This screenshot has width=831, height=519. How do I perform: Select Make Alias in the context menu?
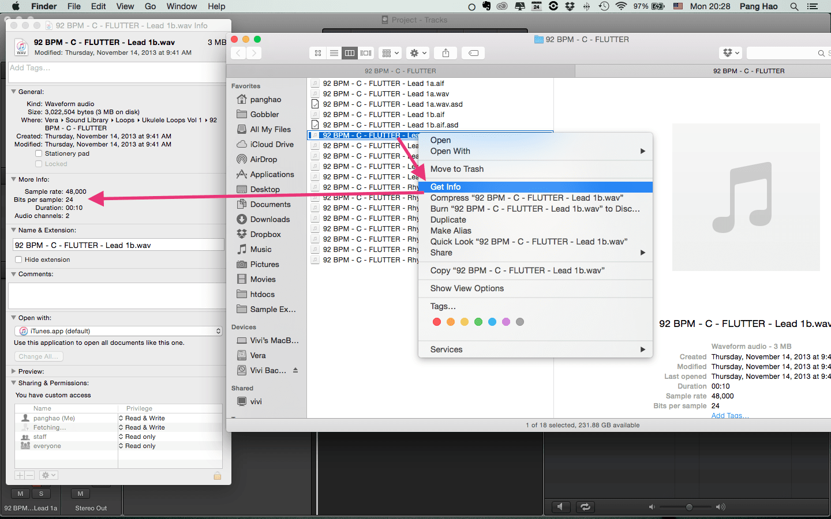pos(536,231)
